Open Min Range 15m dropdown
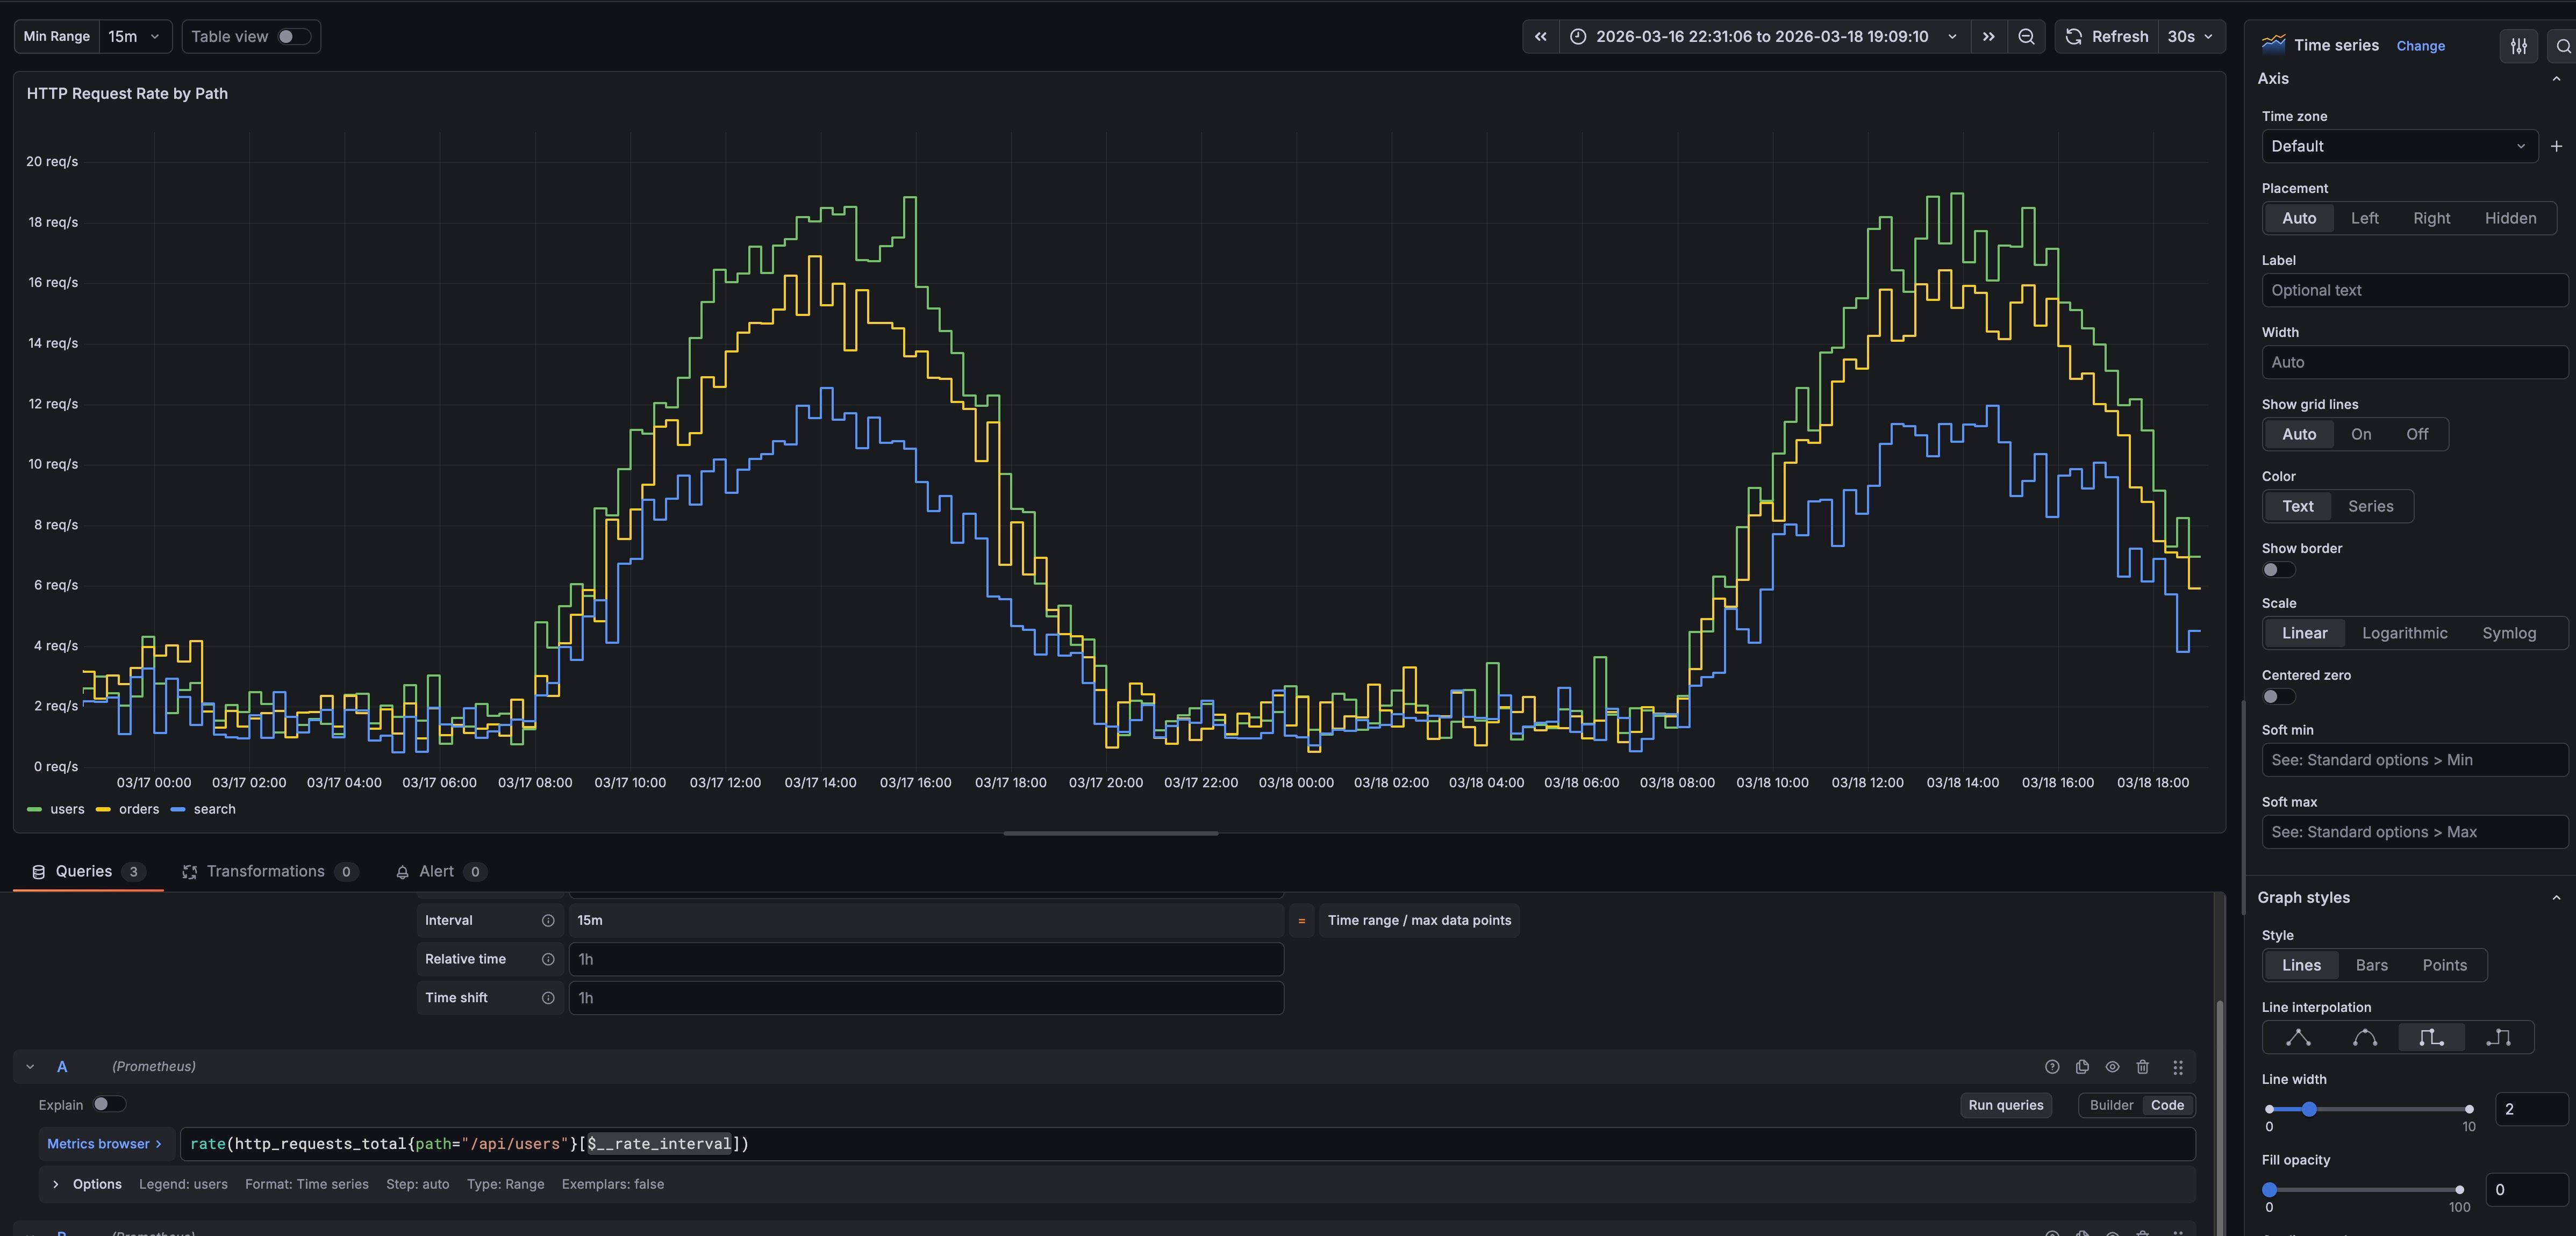This screenshot has height=1236, width=2576. 135,37
